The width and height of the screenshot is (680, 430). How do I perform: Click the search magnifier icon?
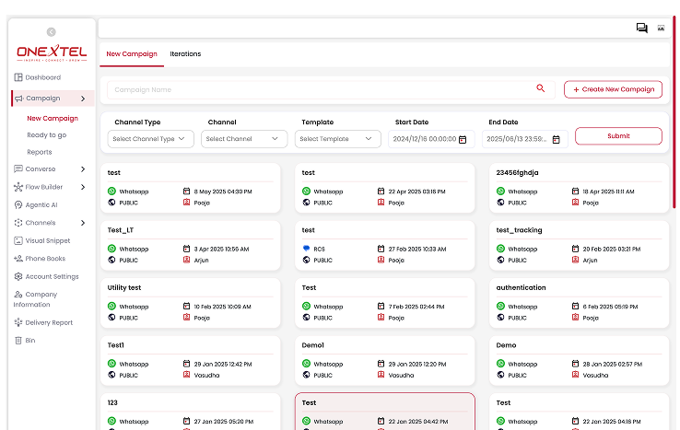[541, 89]
